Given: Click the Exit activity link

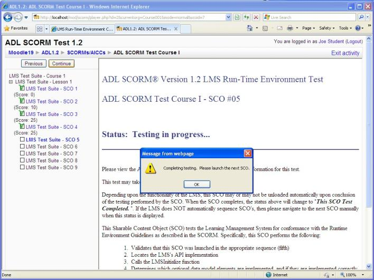Looking at the screenshot, I should pos(345,53).
